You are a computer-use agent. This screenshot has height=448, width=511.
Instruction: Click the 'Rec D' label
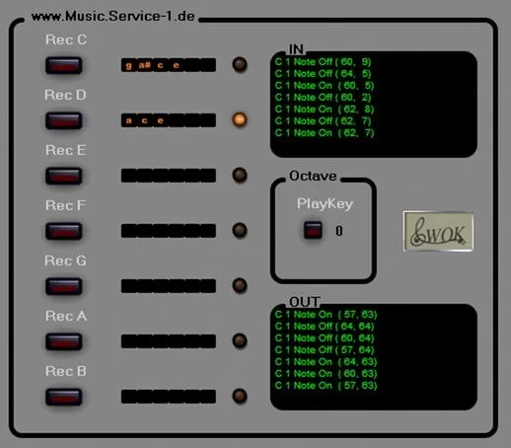65,95
